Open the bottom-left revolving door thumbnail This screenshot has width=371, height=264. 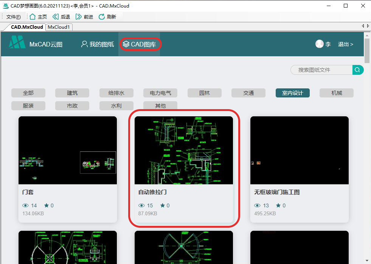[68, 247]
